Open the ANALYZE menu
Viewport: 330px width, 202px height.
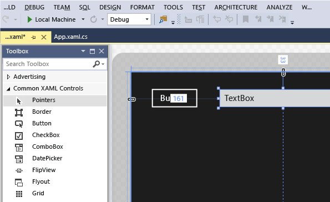pyautogui.click(x=280, y=7)
